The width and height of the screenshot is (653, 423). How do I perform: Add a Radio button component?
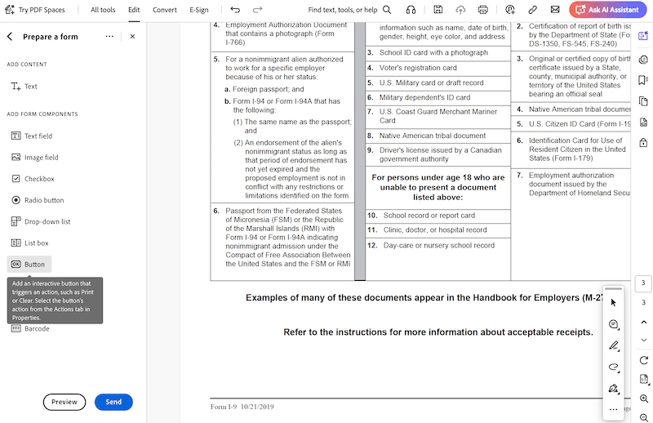point(38,200)
